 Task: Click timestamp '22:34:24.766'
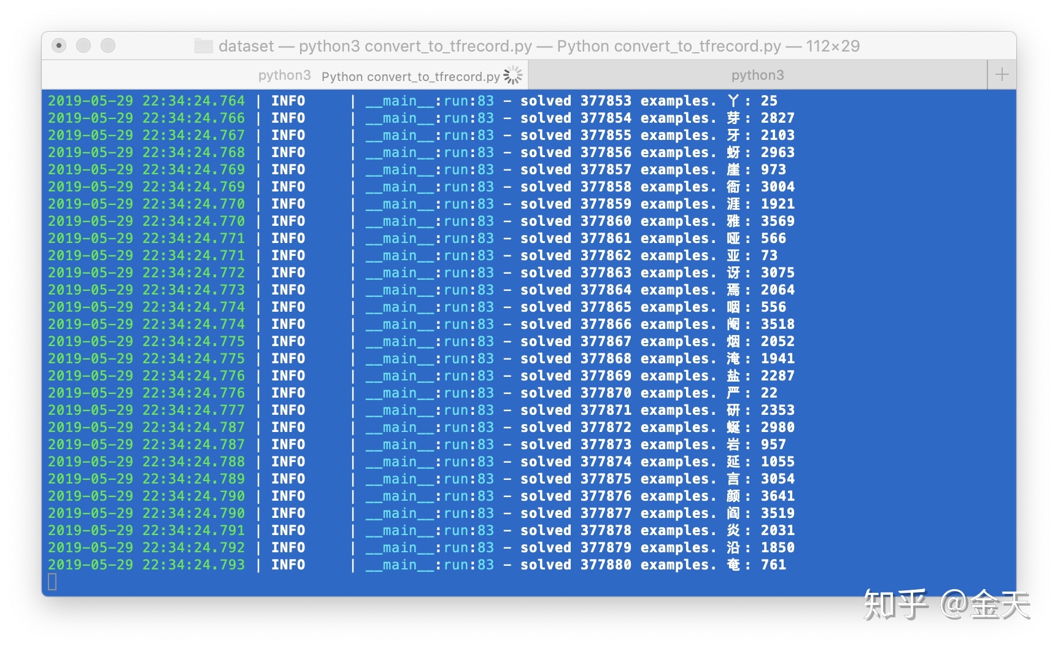pos(193,118)
